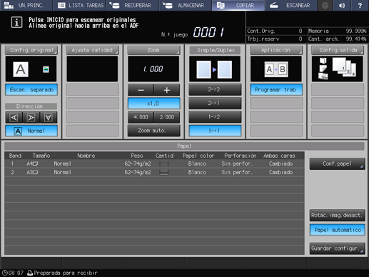This screenshot has width=369, height=277.
Task: Select 2->2 duplex mode
Action: (215, 89)
